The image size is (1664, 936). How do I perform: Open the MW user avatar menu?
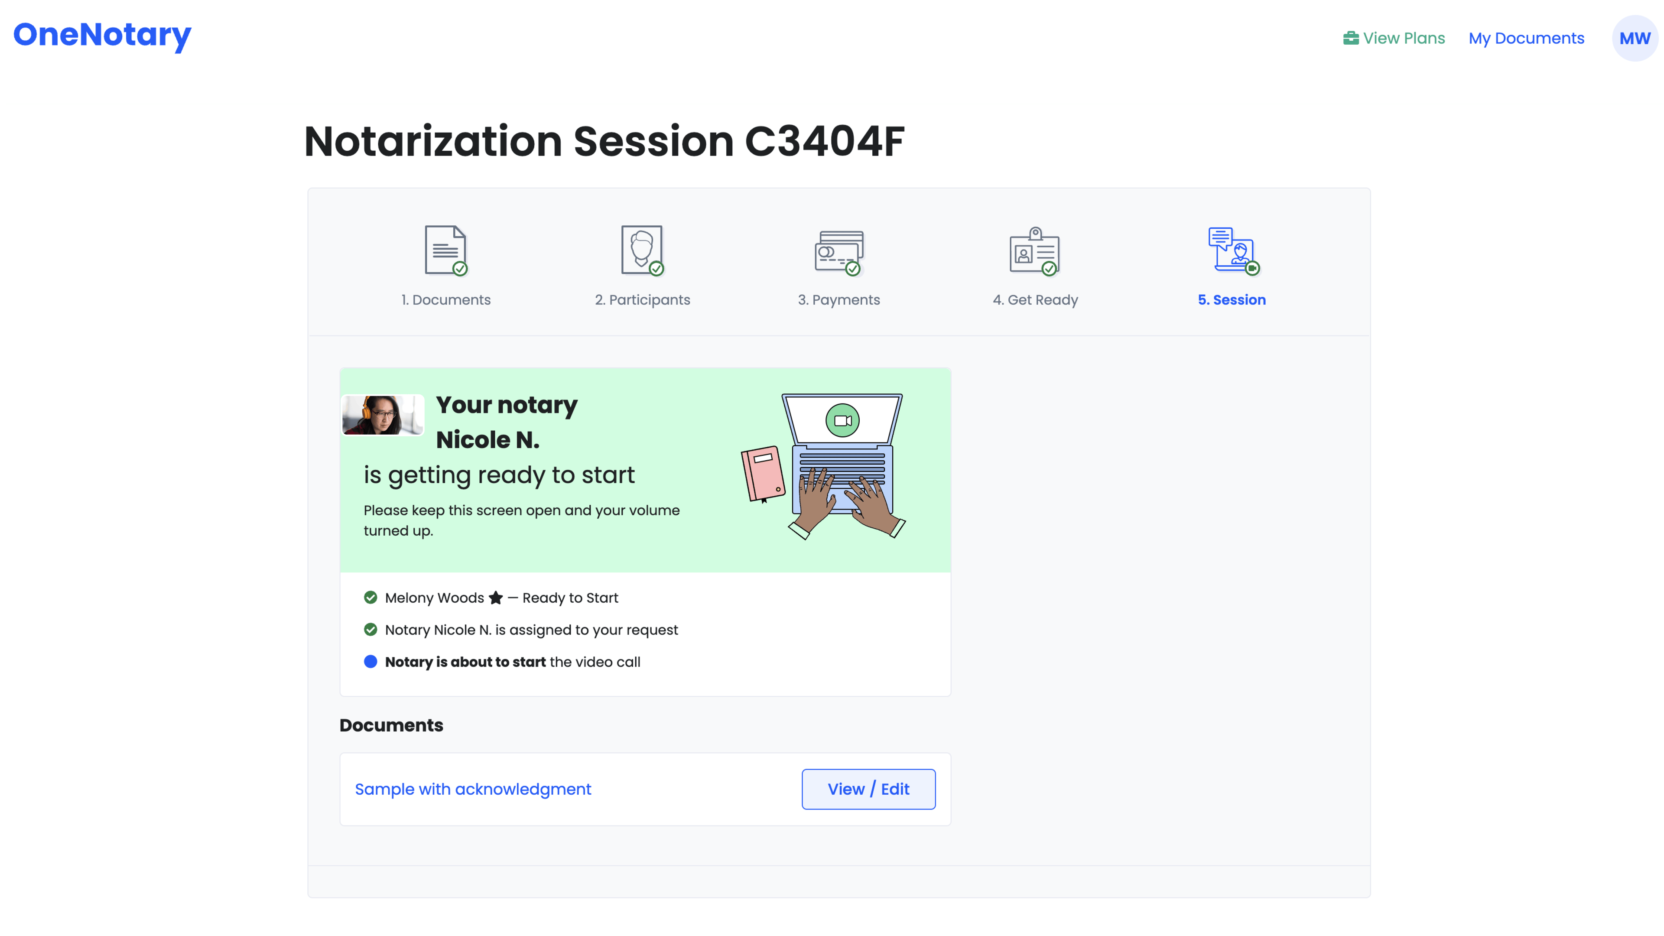1634,38
